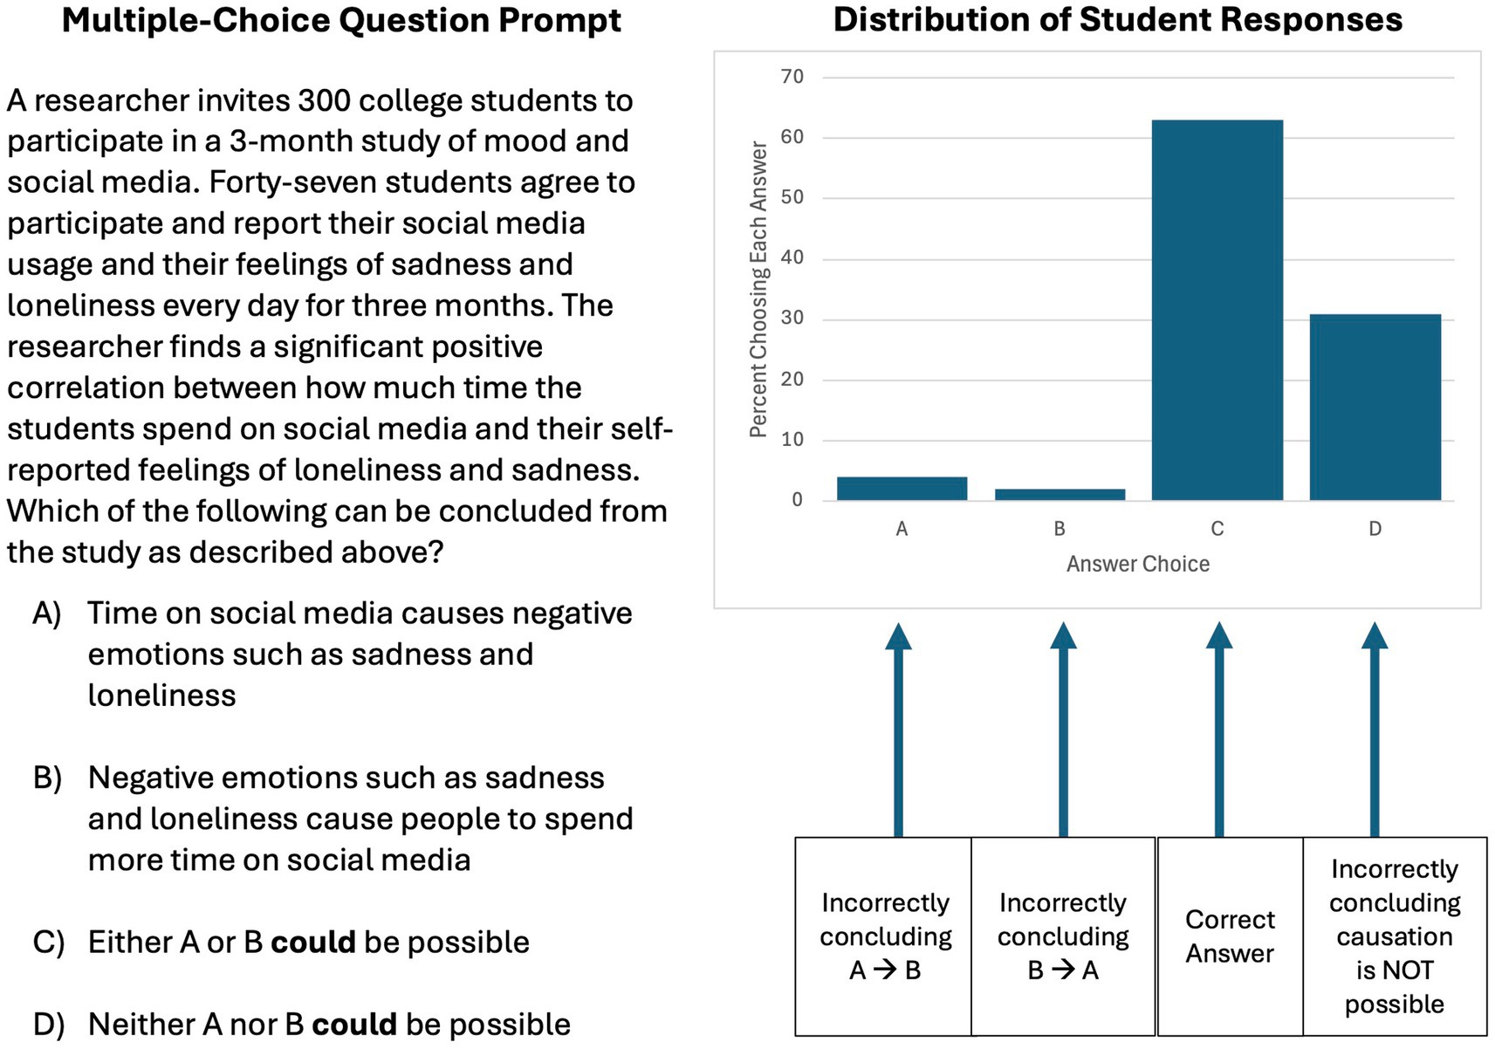This screenshot has width=1495, height=1049.
Task: Click the "Distribution of Student Responses" title
Action: 1117,20
